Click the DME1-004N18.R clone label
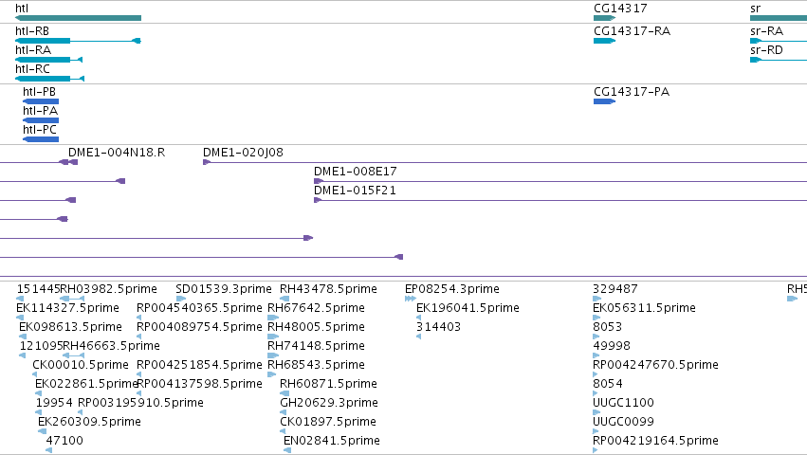Image resolution: width=807 pixels, height=455 pixels. (117, 153)
